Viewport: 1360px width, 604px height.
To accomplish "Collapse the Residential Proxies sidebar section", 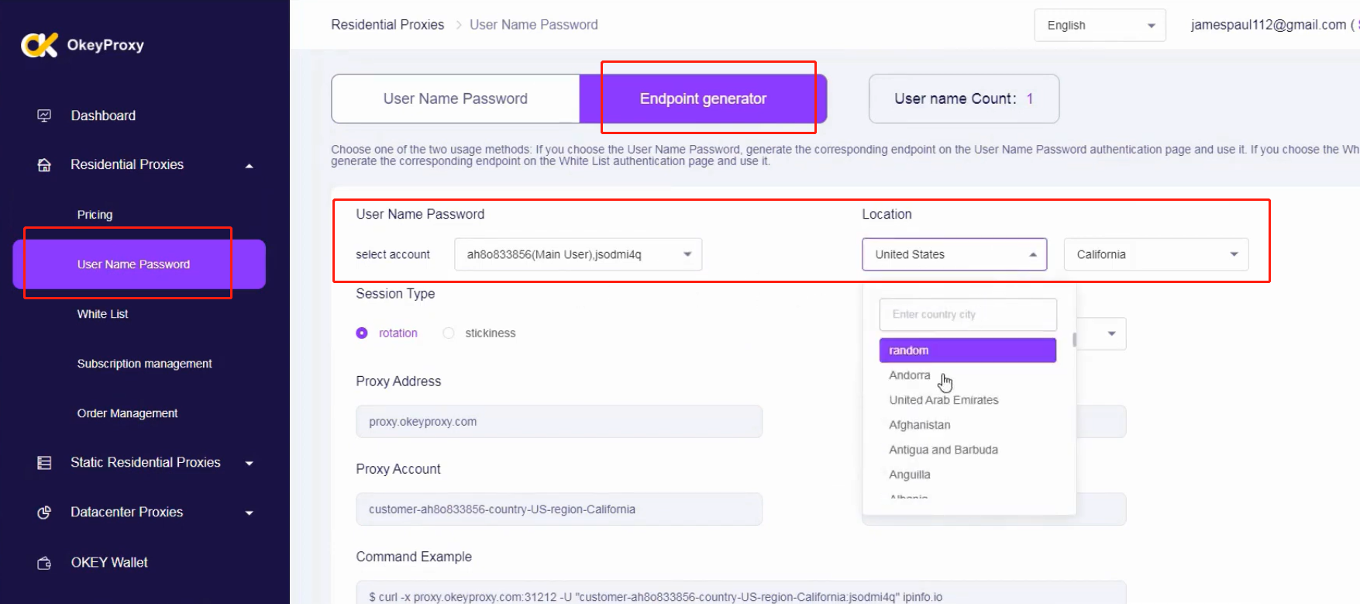I will (249, 165).
